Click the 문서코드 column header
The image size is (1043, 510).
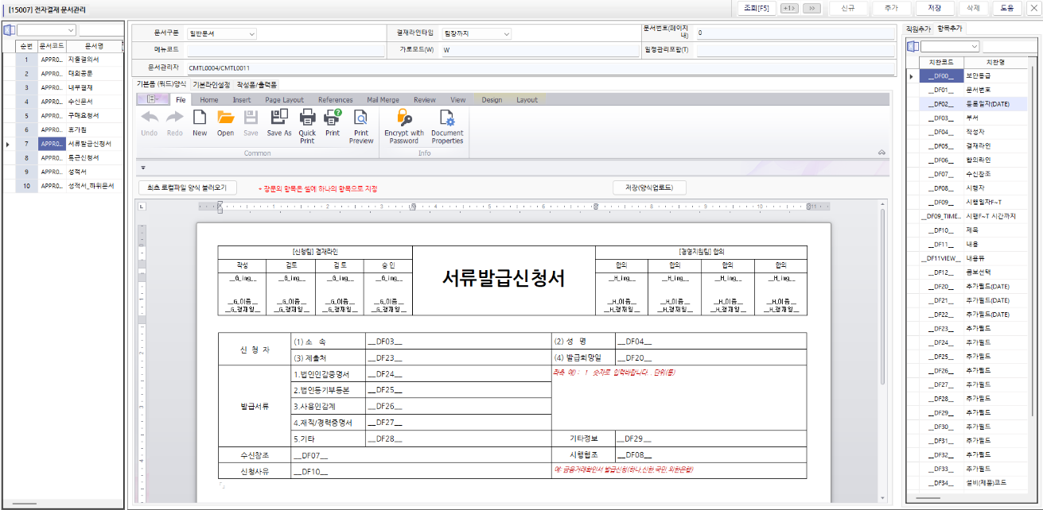pyautogui.click(x=52, y=46)
